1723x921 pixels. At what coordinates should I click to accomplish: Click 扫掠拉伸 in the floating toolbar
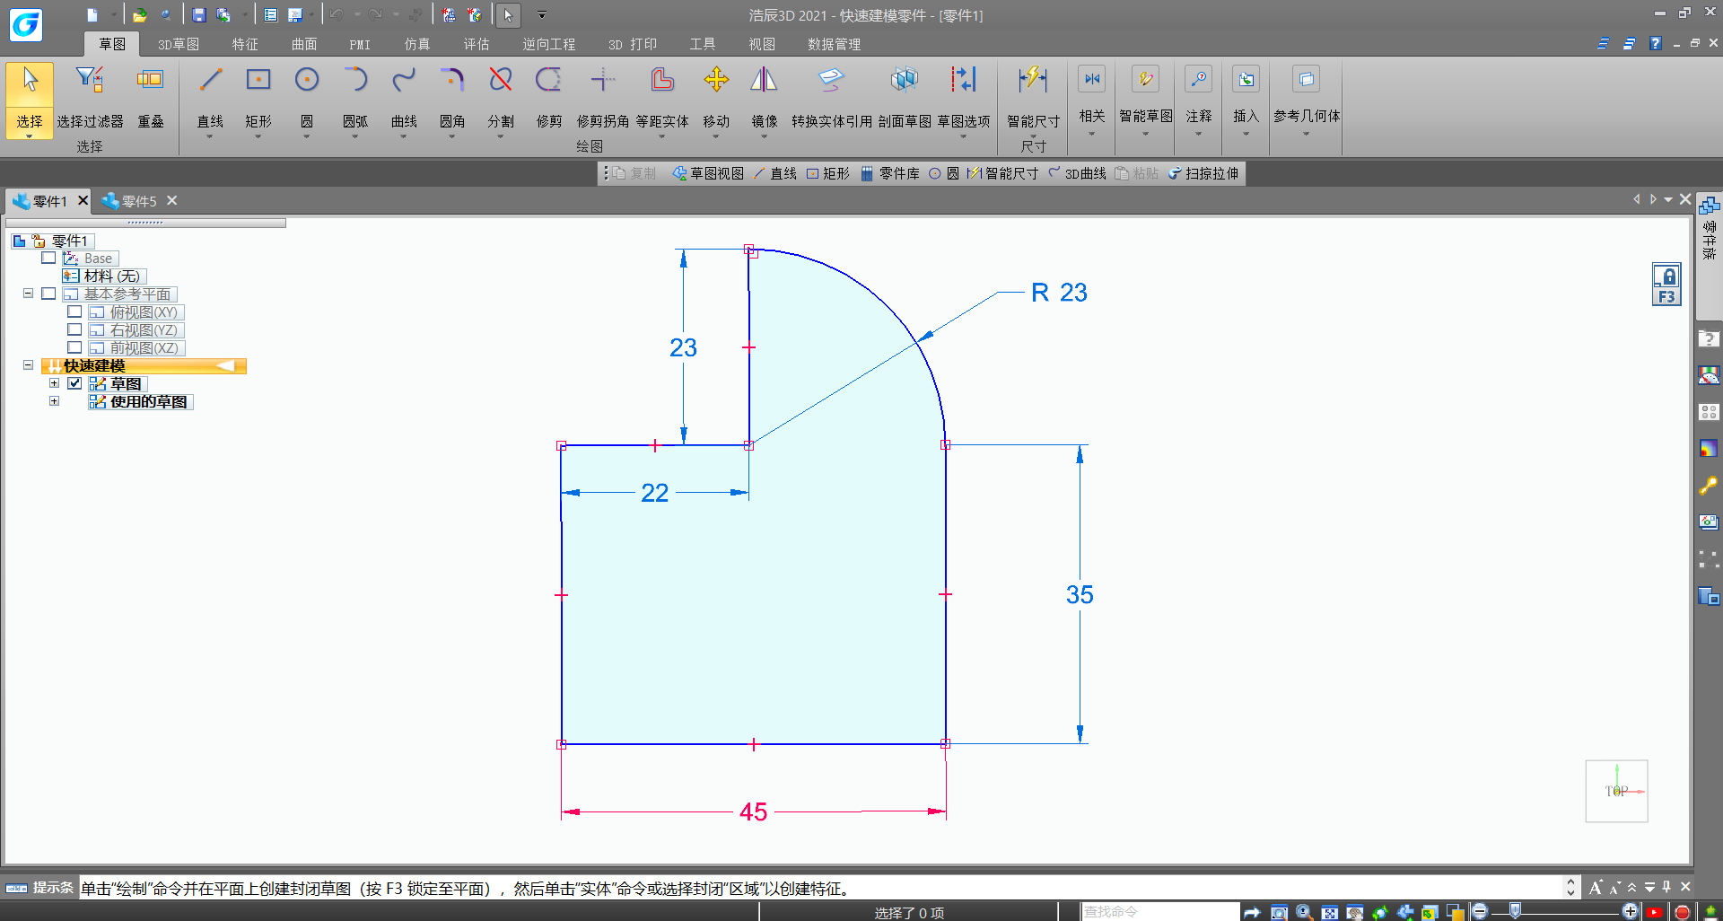pos(1203,173)
